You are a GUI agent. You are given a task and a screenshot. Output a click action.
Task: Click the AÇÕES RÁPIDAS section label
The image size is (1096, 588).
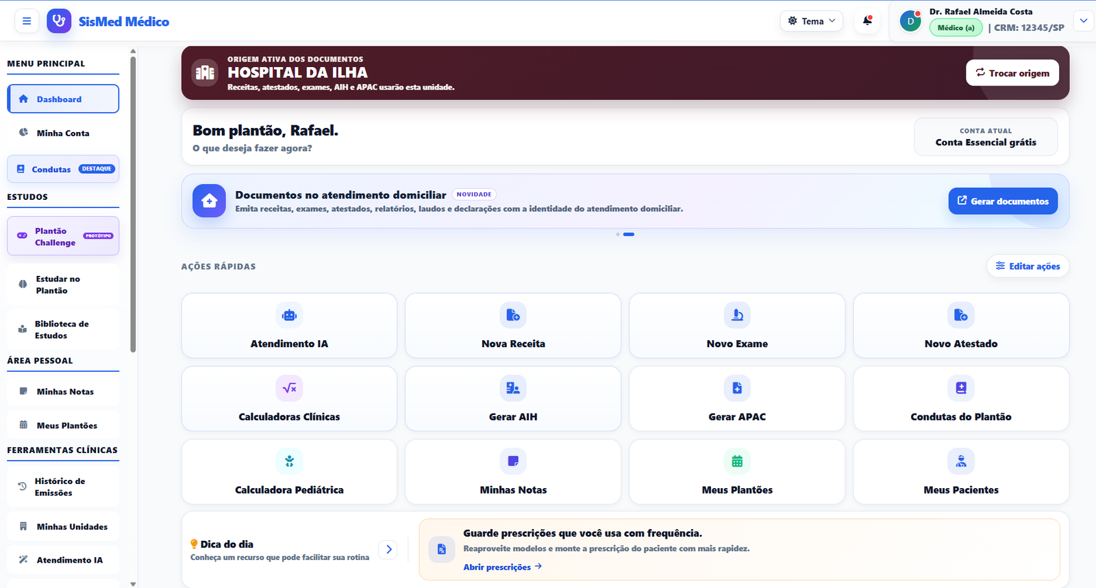219,266
